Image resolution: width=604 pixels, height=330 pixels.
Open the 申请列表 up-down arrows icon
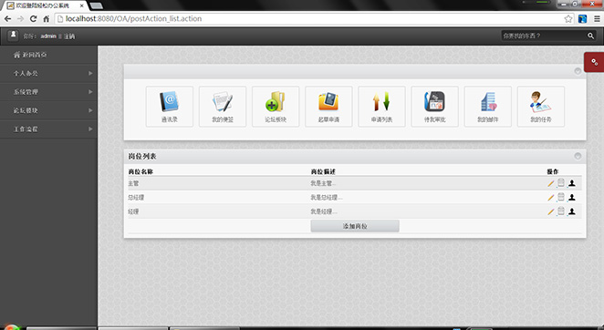381,107
